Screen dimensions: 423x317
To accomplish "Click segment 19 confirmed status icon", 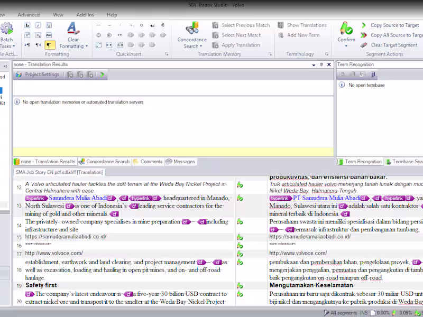I will (x=240, y=285).
